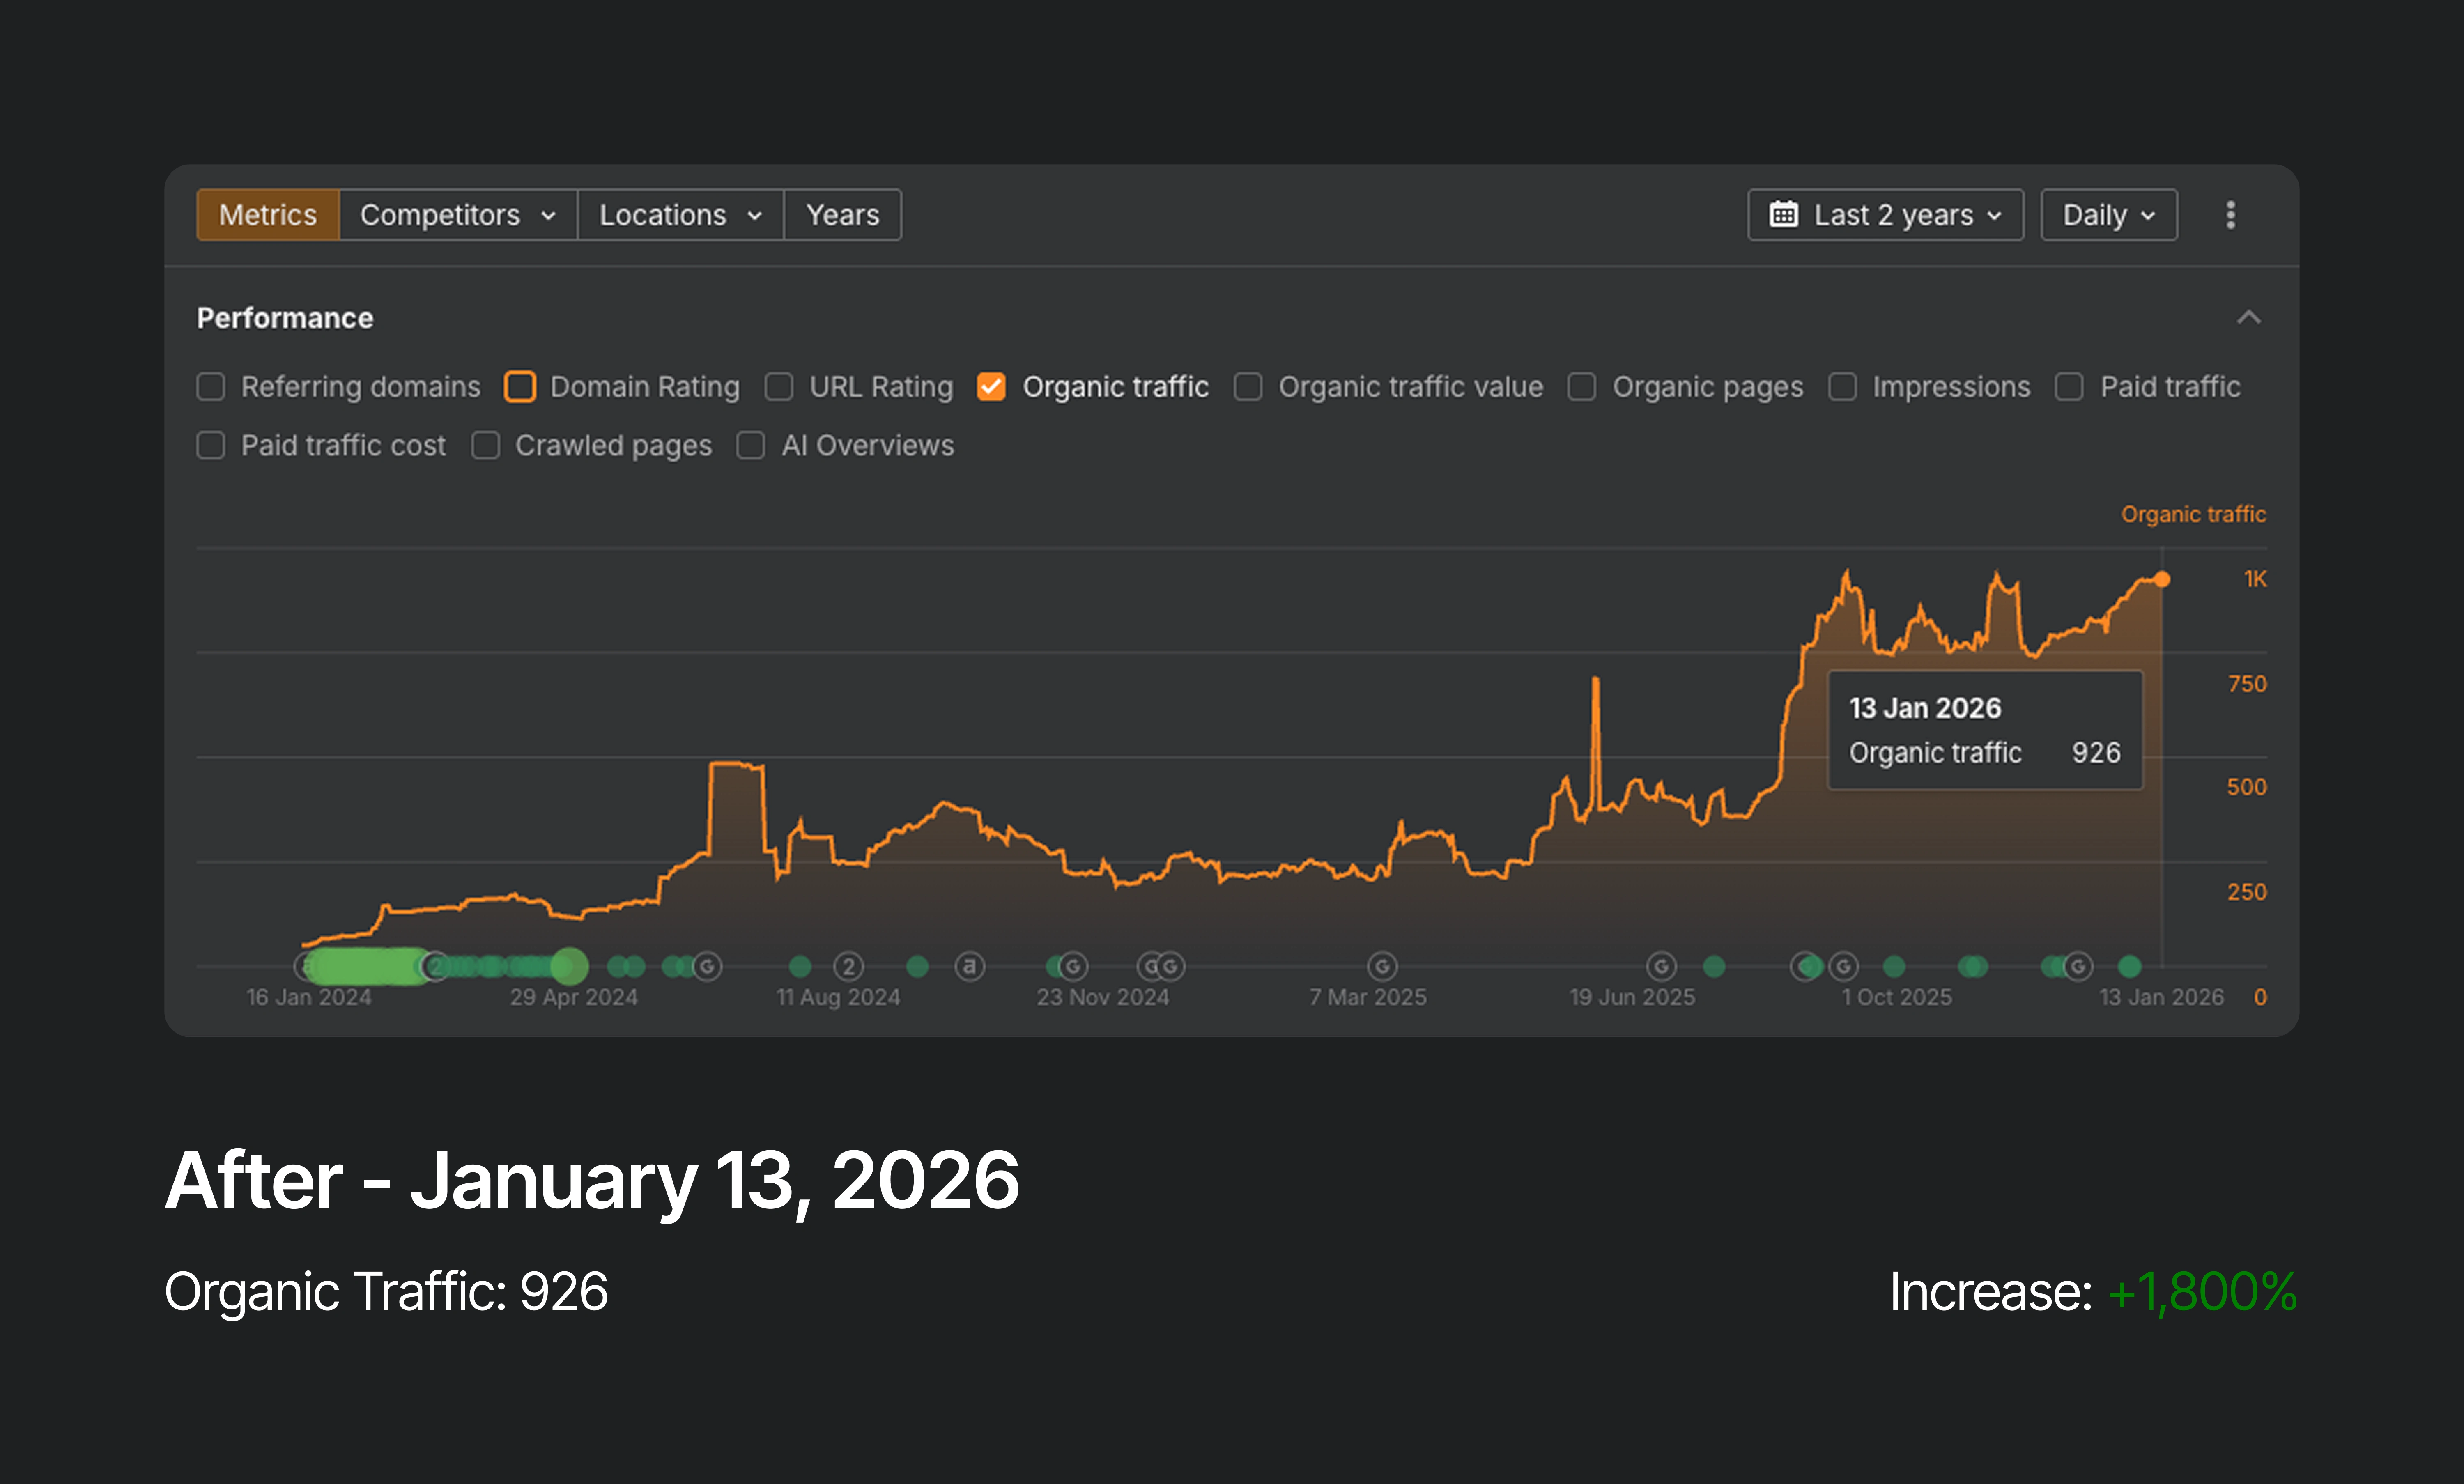Screen dimensions: 2464x1484
Task: Click the green dot before 13 Jan 2026
Action: click(x=2130, y=966)
